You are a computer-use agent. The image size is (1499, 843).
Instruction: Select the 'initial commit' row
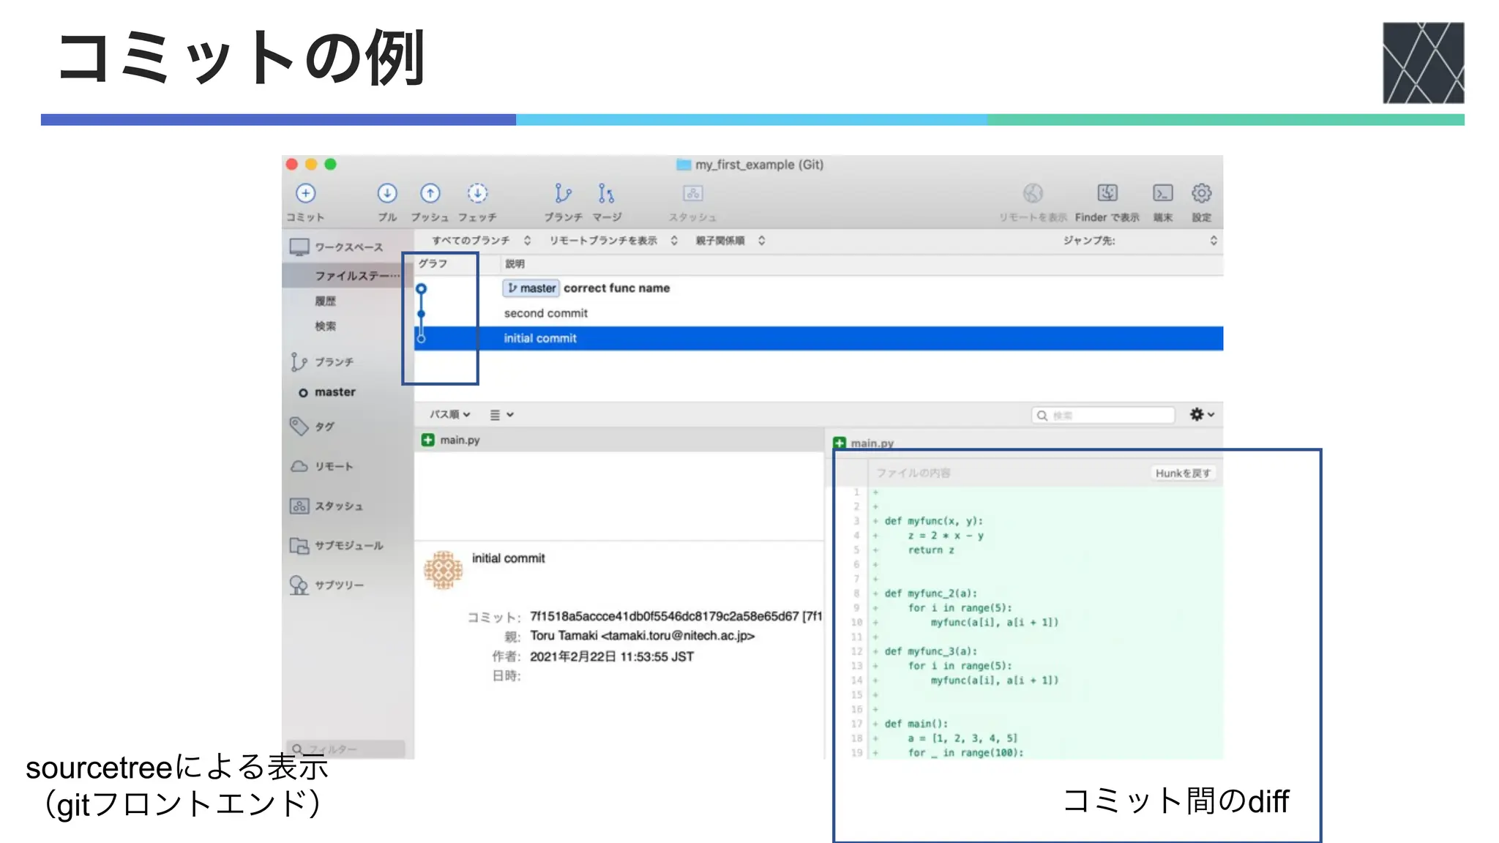coord(818,338)
